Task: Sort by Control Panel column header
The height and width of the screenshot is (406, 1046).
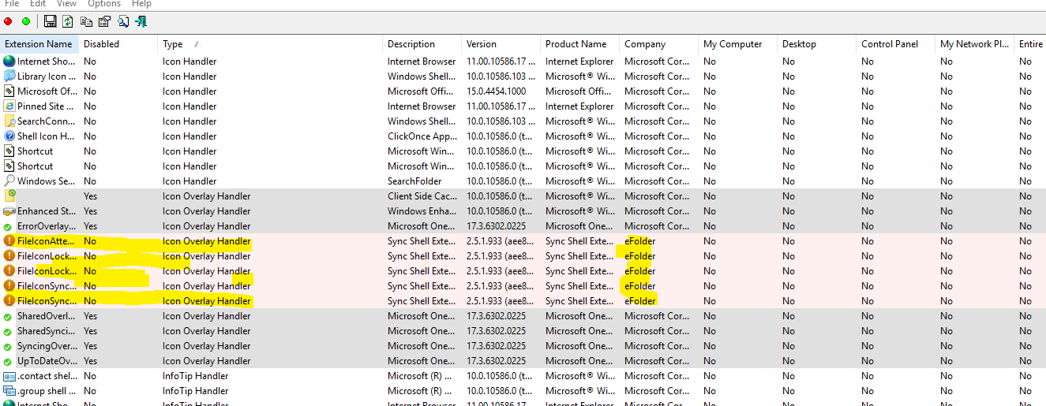Action: click(896, 44)
